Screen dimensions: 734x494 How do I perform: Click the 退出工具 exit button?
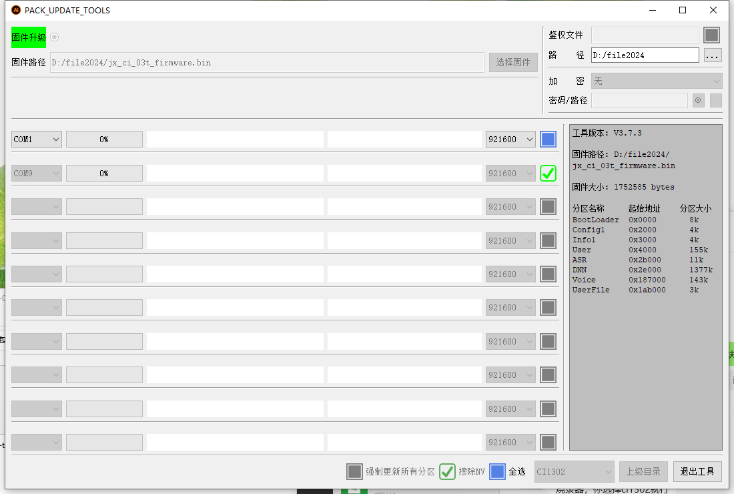(x=697, y=471)
